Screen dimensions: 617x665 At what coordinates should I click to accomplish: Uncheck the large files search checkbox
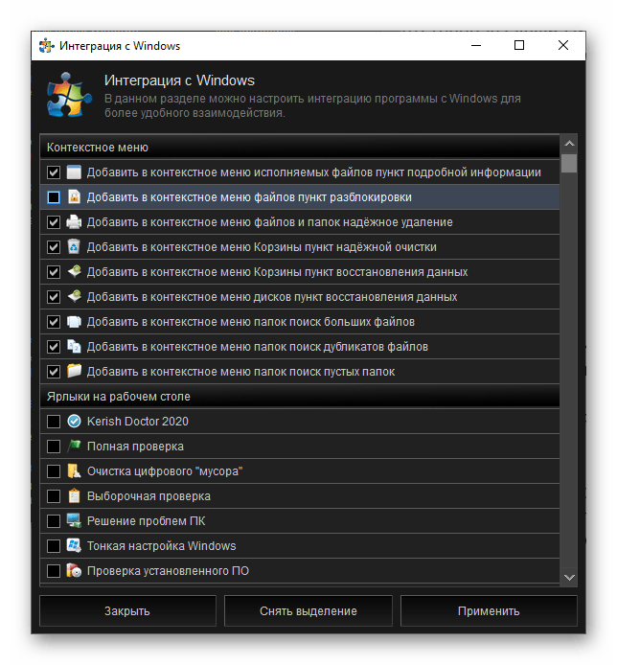(x=54, y=321)
